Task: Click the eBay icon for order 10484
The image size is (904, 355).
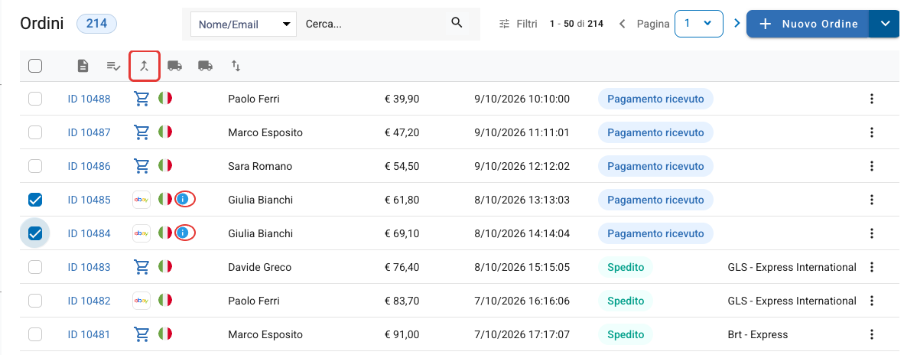Action: click(141, 233)
